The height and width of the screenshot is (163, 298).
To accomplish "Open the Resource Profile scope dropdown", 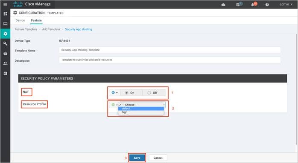I will tap(114, 105).
